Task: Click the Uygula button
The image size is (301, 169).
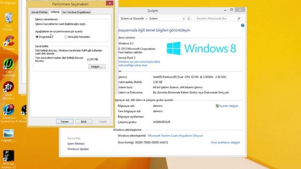Action: (103, 122)
